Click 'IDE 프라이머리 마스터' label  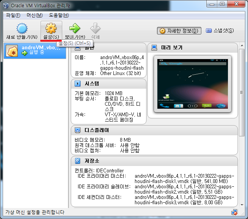(102, 176)
